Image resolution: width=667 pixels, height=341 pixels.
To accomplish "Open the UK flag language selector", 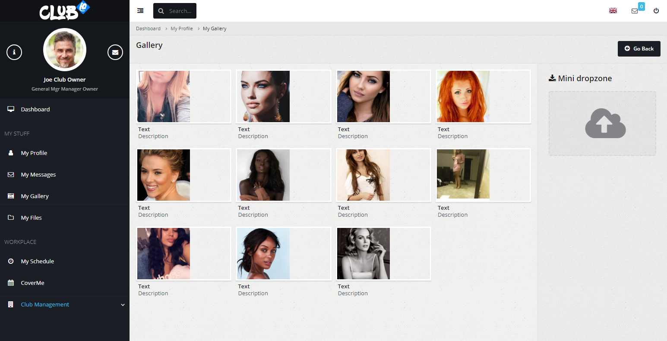I will click(x=613, y=11).
